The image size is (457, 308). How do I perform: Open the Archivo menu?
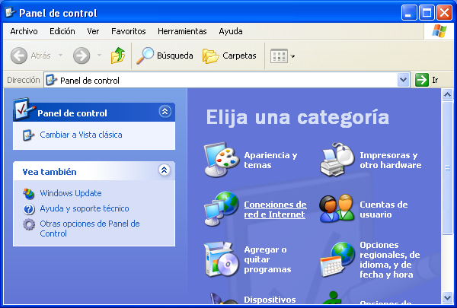(x=24, y=31)
